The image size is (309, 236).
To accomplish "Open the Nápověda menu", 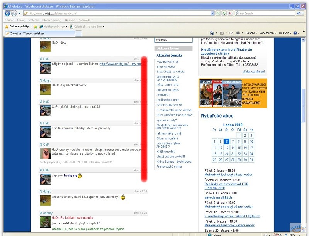I will (84, 20).
